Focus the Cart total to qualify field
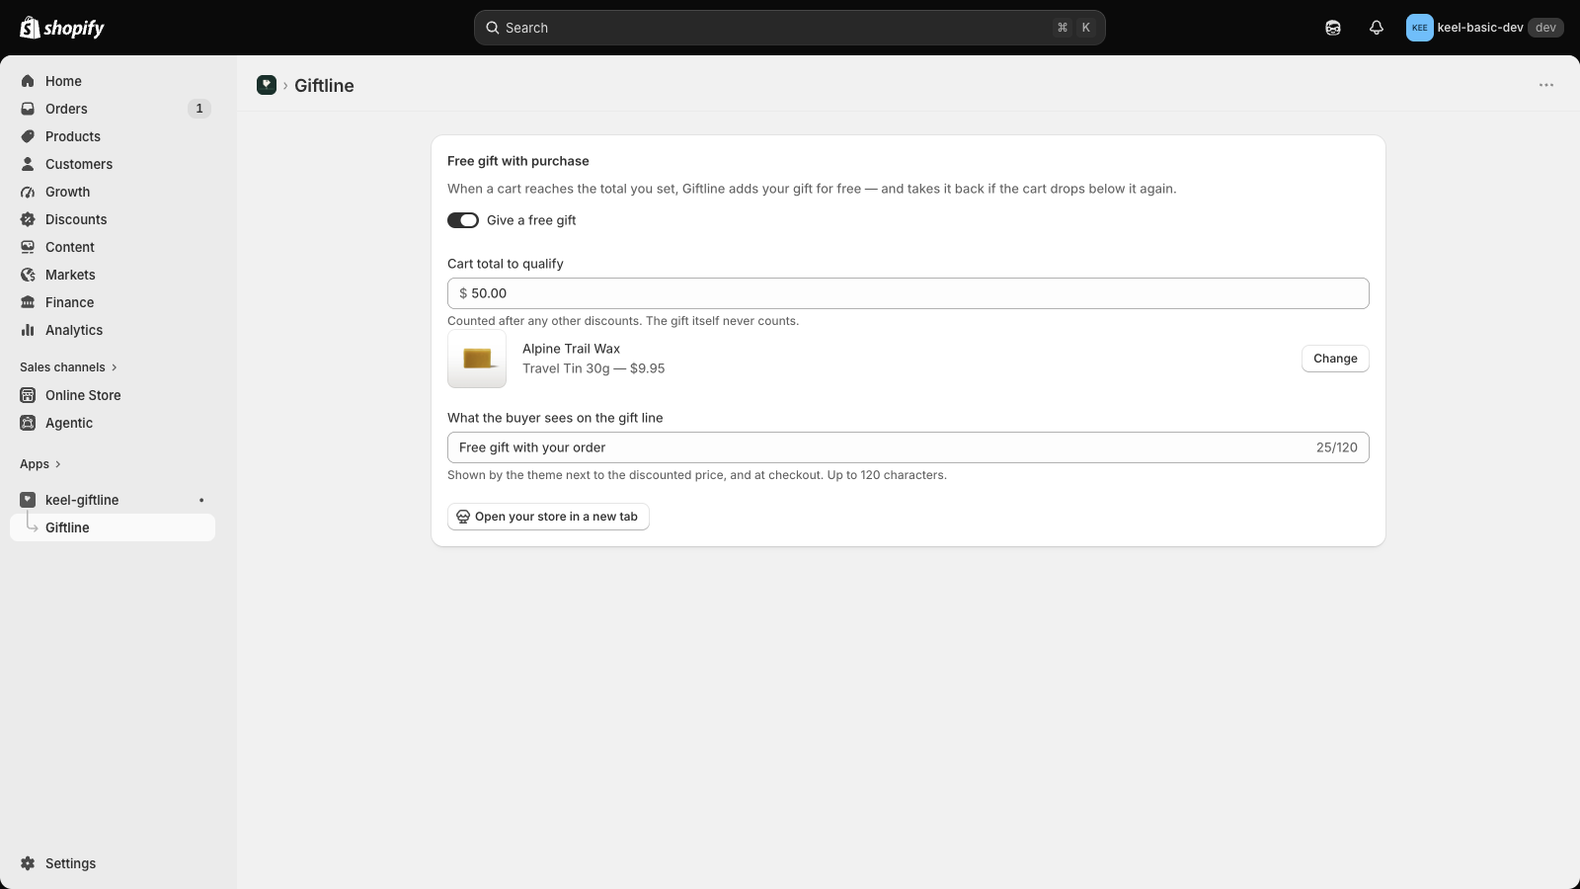Image resolution: width=1580 pixels, height=889 pixels. click(x=908, y=293)
